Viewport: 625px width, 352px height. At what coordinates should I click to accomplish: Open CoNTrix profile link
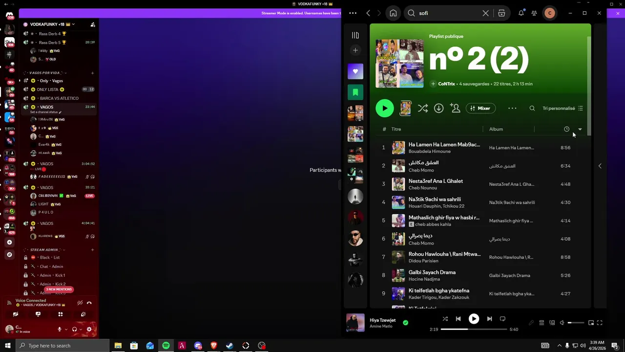click(x=446, y=84)
